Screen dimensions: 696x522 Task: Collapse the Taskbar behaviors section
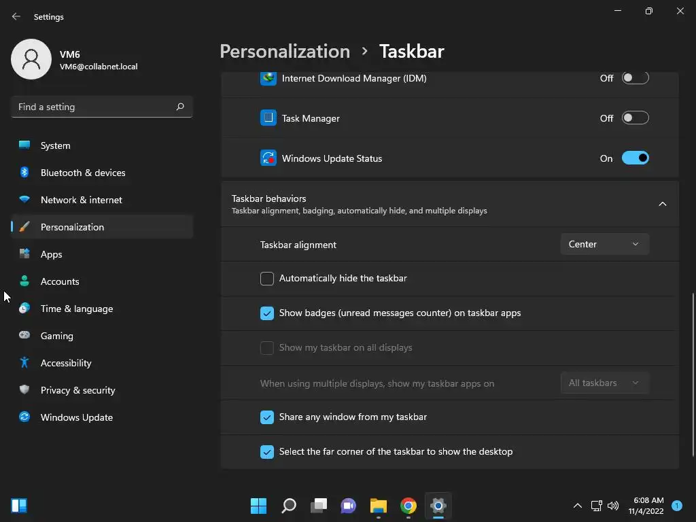coord(662,204)
